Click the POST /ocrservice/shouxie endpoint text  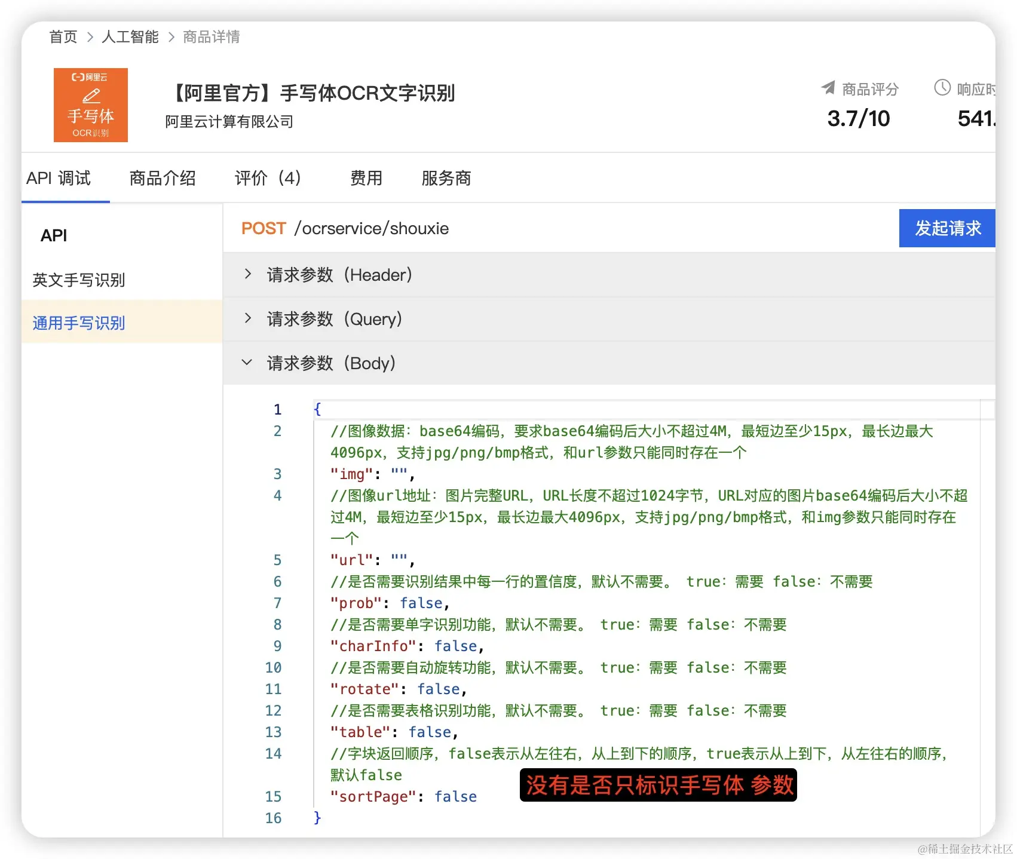tap(345, 228)
